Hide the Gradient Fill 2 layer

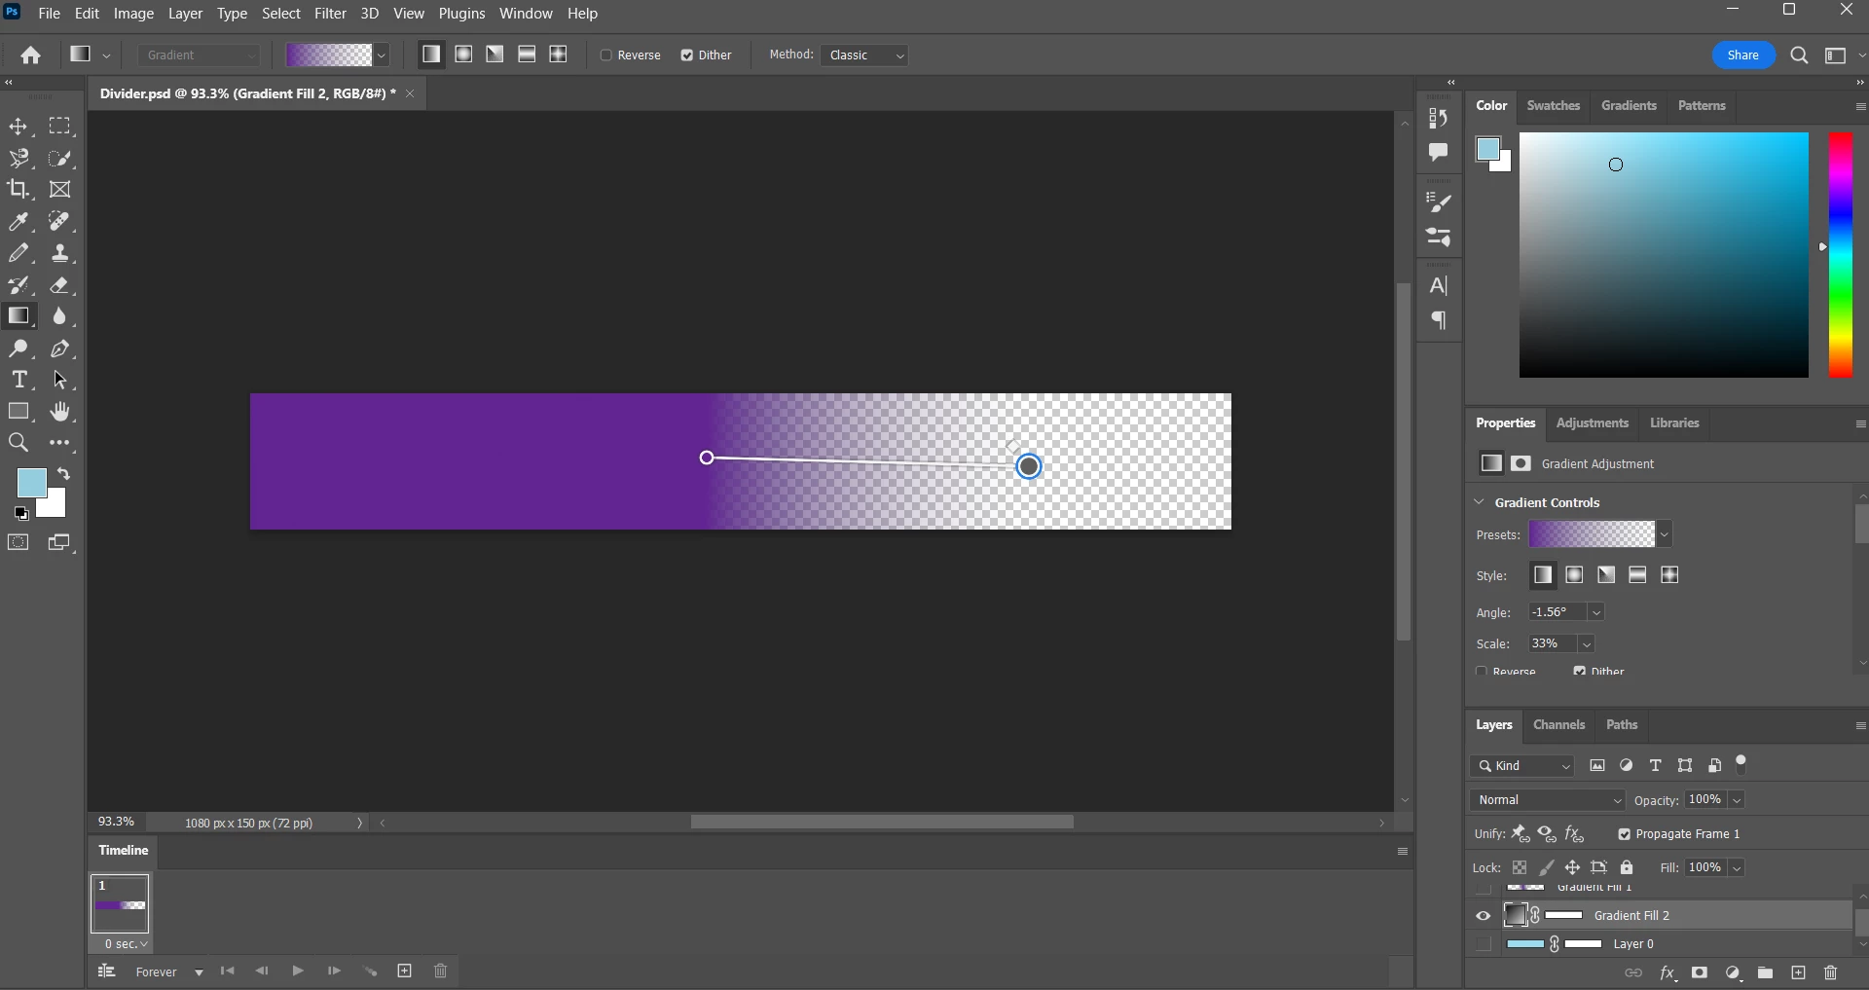pos(1483,916)
